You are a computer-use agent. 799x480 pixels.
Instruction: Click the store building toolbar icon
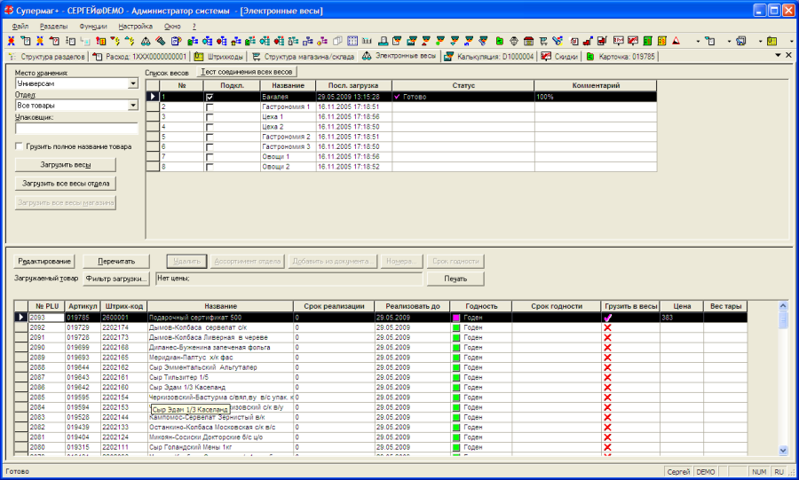click(527, 41)
